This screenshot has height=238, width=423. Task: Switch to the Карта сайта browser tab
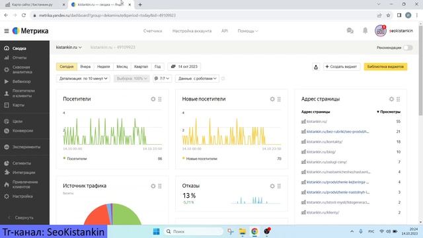[x=34, y=5]
